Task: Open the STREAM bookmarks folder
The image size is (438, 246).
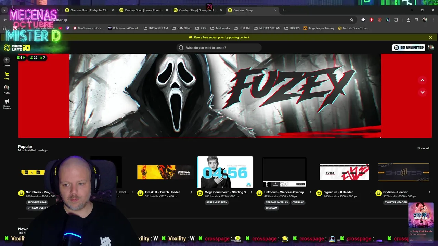Action: coord(242,28)
